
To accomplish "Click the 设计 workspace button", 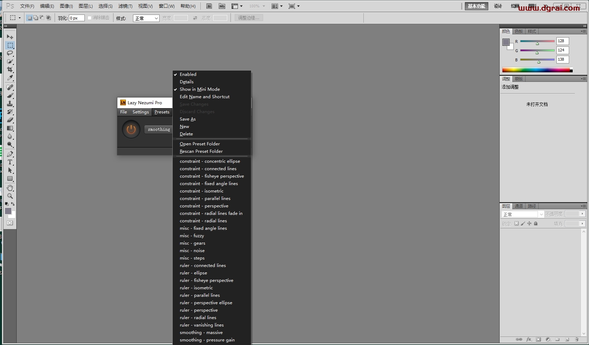I will point(498,6).
